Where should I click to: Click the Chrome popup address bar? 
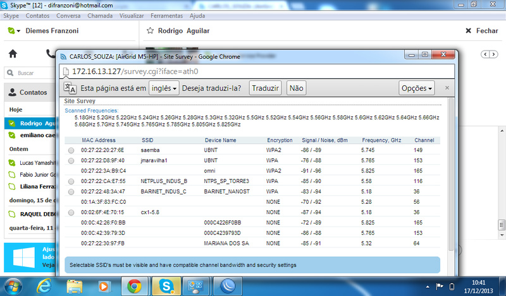tap(257, 71)
